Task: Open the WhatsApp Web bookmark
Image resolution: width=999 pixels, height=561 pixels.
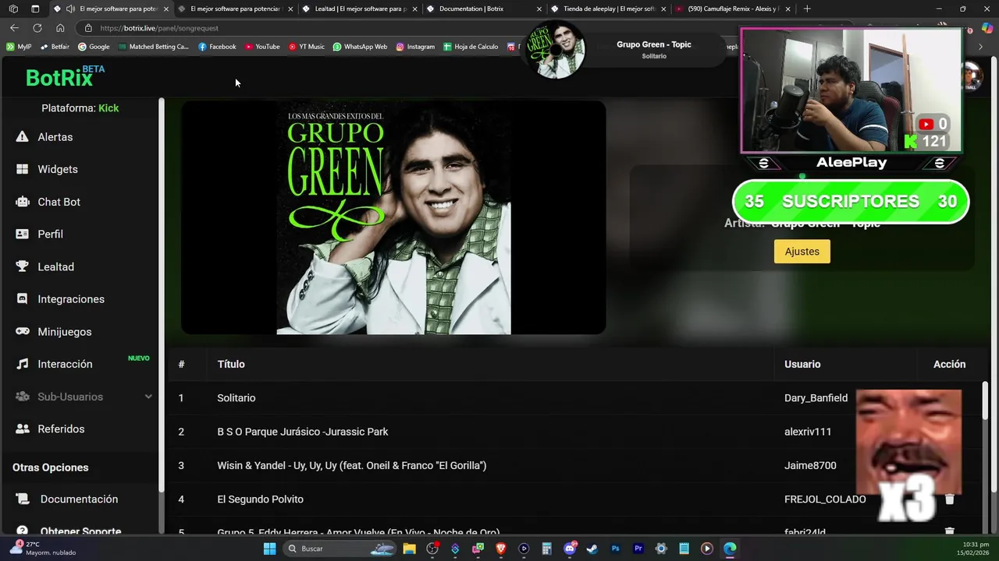Action: tap(360, 47)
